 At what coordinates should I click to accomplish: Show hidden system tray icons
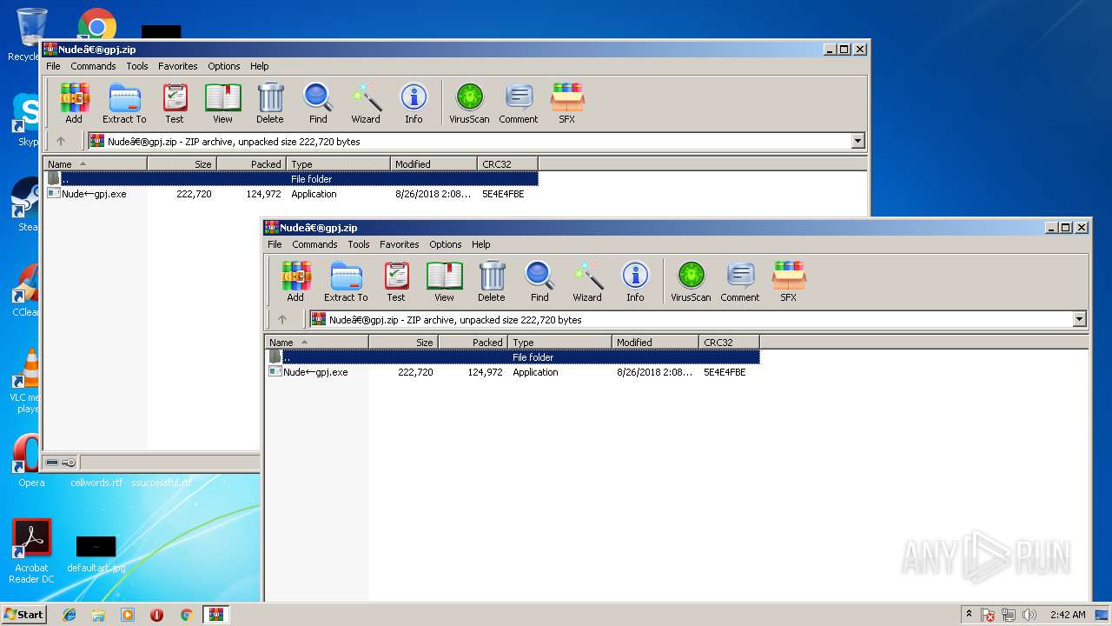point(969,614)
